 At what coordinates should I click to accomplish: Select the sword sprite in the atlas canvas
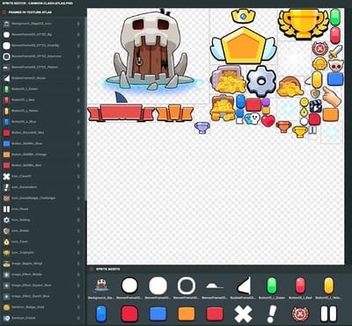pyautogui.click(x=335, y=52)
